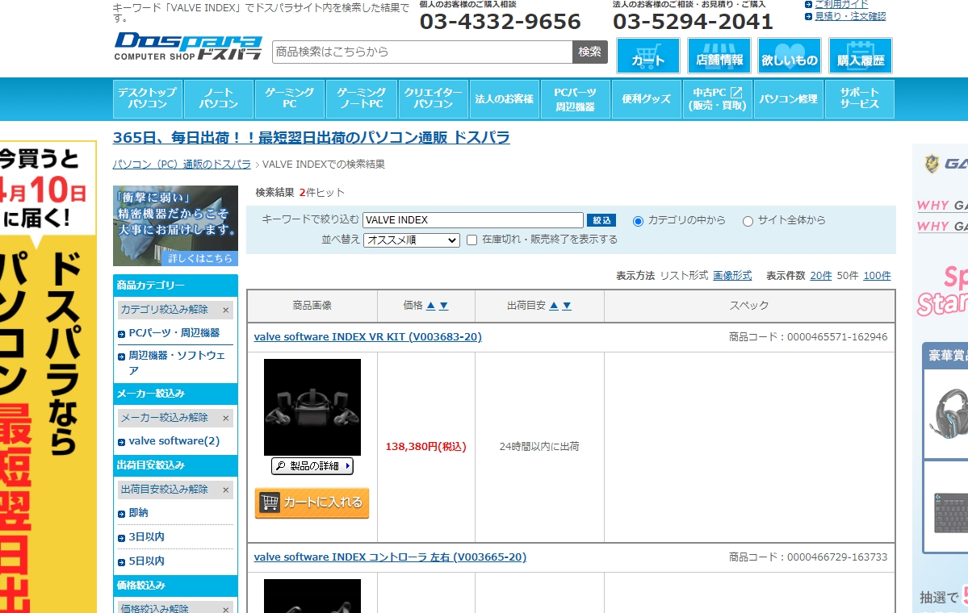The width and height of the screenshot is (968, 613).
Task: Open パソコン修理 menu
Action: (x=788, y=98)
